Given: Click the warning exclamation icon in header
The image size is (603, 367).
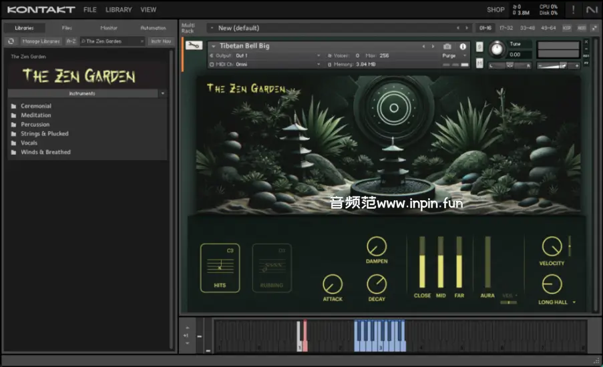Looking at the screenshot, I should (x=572, y=9).
